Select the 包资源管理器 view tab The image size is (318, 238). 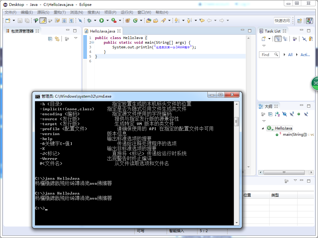click(22, 31)
